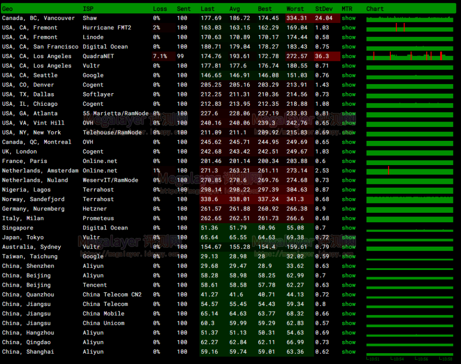Open the MTR show link for Vancouver Shaw
Viewport: 461px width, 364px height.
click(x=349, y=18)
